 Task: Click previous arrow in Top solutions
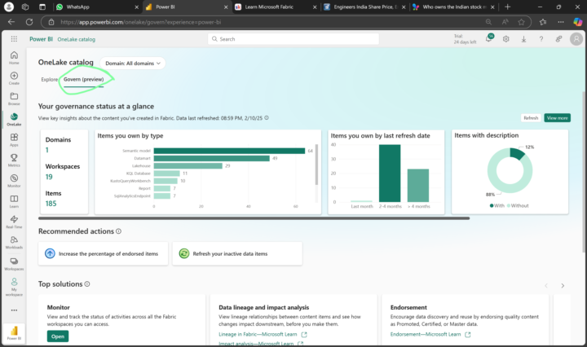click(546, 286)
